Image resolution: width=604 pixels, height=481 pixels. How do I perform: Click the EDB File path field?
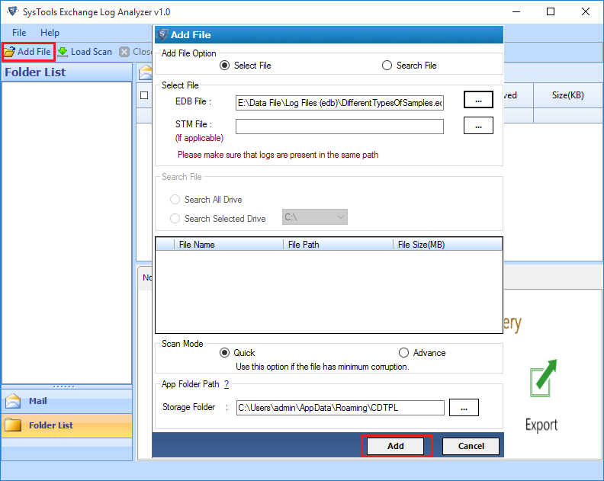pos(339,103)
